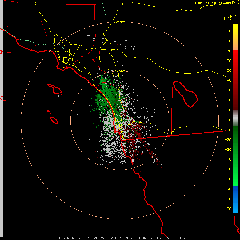The width and height of the screenshot is (240, 240).
Task: Click the 50 value on velocity scale
Action: [229, 71]
